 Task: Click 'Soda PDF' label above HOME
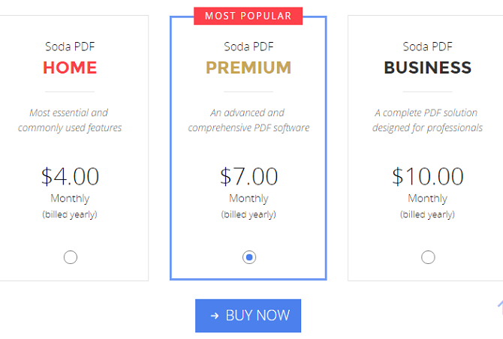point(70,46)
